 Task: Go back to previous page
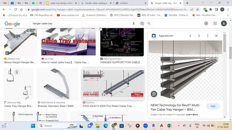[4, 9]
